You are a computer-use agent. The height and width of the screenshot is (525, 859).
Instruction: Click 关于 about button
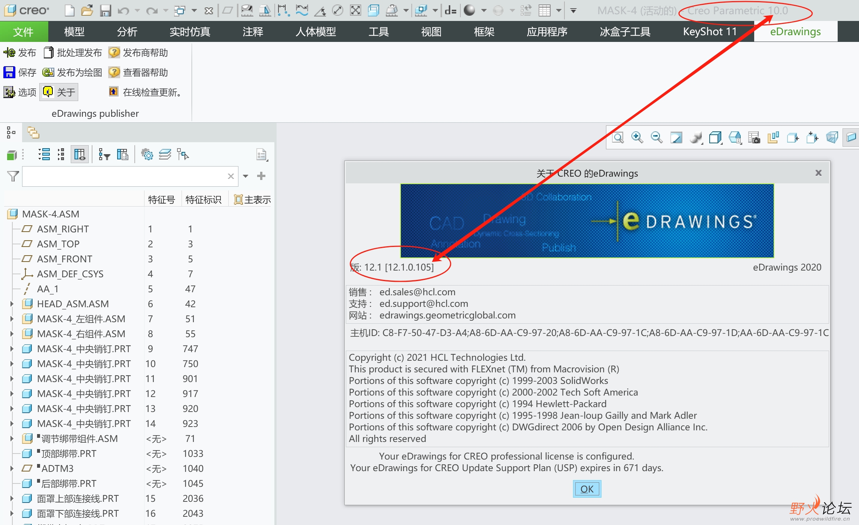(x=59, y=92)
